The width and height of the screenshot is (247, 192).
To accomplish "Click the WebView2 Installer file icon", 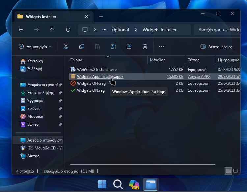I will (73, 69).
